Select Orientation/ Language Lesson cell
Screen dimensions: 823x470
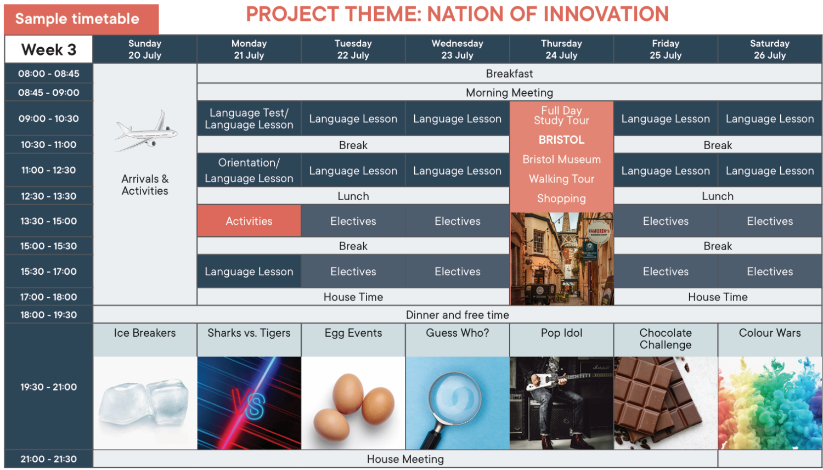pos(249,171)
